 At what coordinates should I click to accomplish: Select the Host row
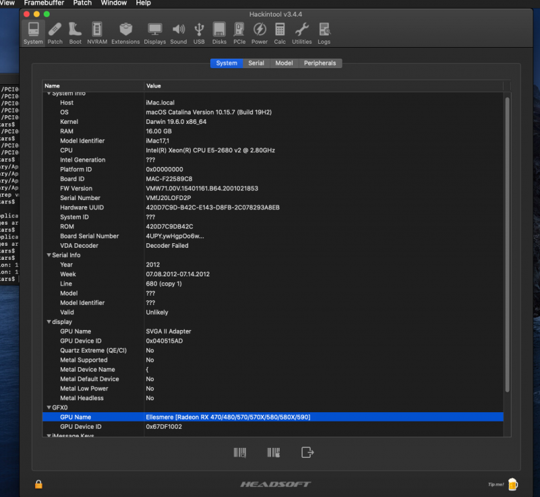coord(273,103)
